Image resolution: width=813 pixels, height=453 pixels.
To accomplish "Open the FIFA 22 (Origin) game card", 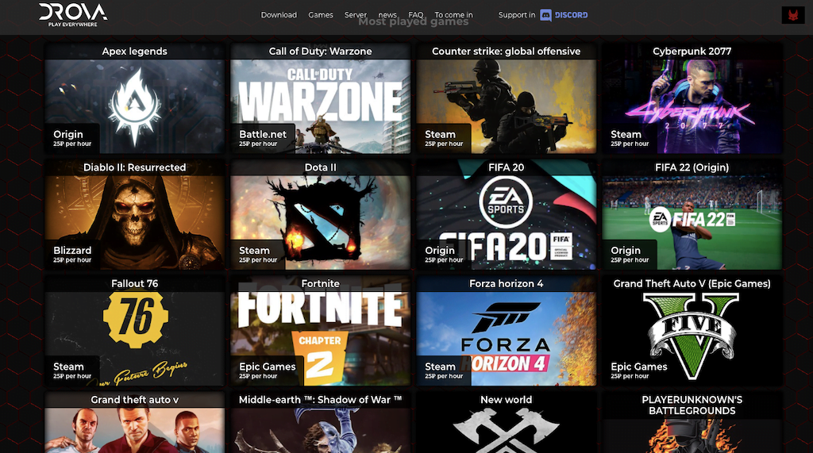I will (692, 214).
